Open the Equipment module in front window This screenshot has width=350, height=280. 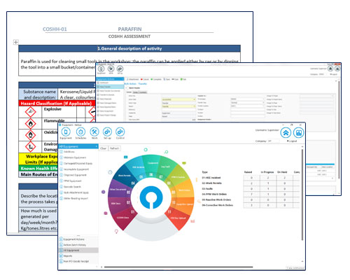(66, 132)
